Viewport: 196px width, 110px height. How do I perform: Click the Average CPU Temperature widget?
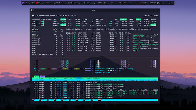pyautogui.click(x=61, y=3)
